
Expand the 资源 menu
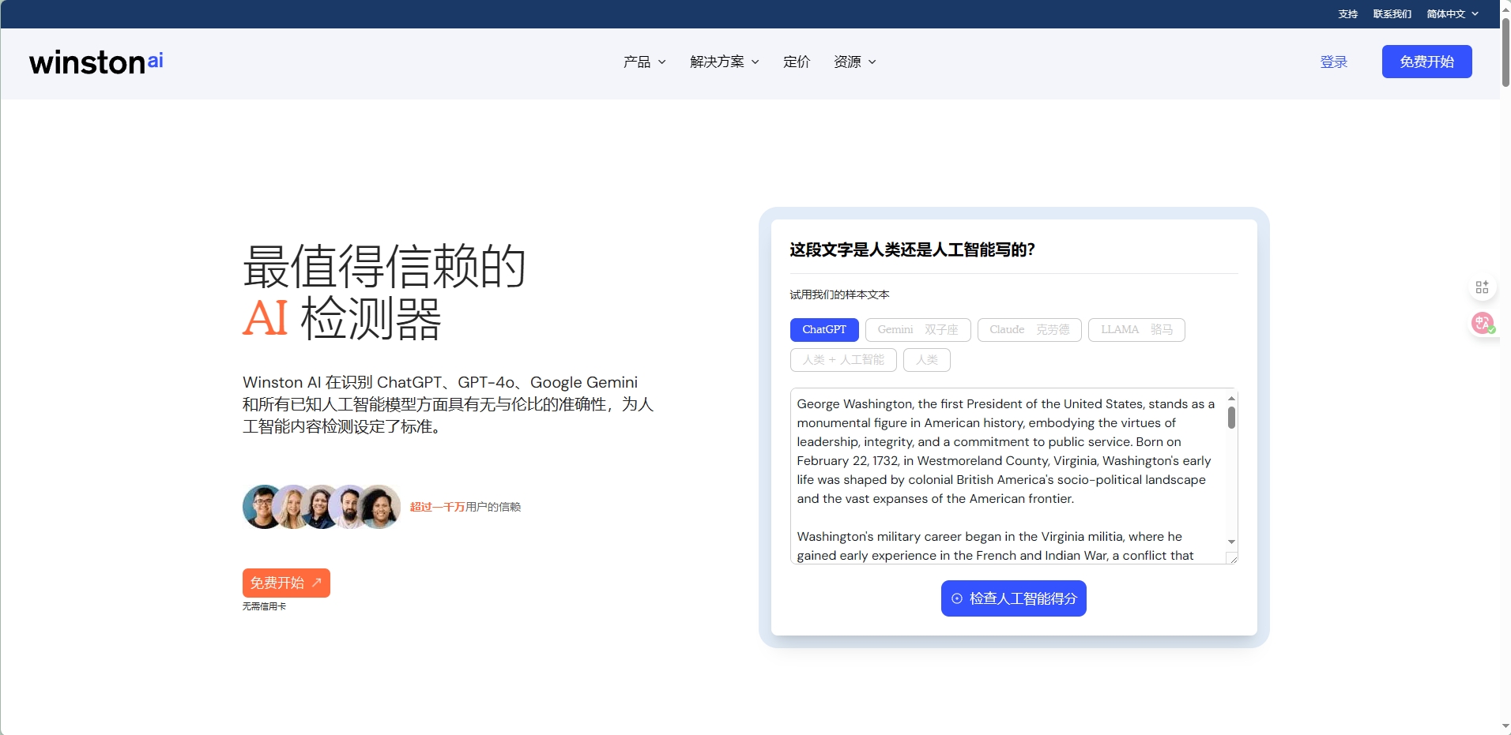click(x=854, y=62)
